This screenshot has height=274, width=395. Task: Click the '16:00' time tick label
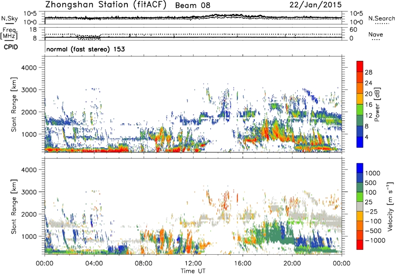[242, 264]
